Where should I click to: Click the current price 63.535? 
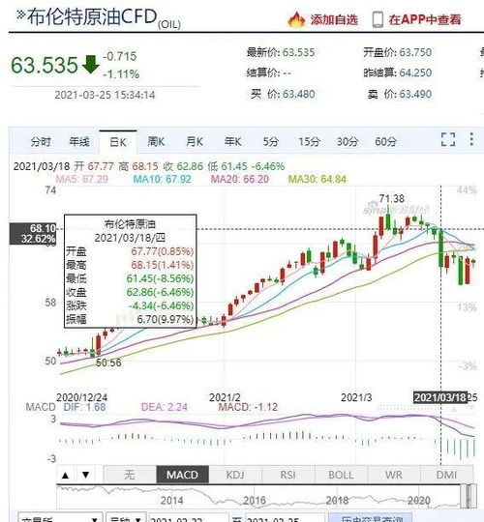(45, 65)
